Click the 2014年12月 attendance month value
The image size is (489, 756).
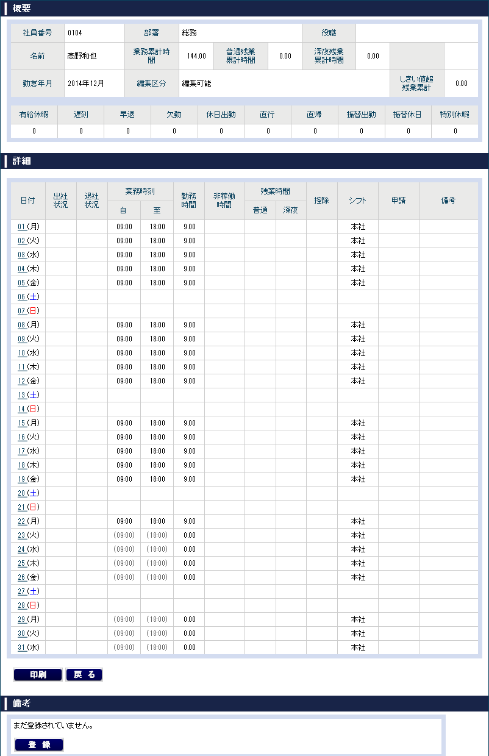tap(86, 84)
